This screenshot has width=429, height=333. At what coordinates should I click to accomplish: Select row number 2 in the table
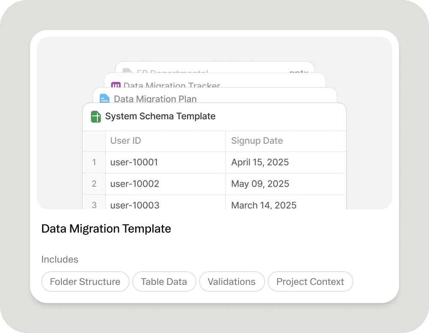tap(94, 184)
